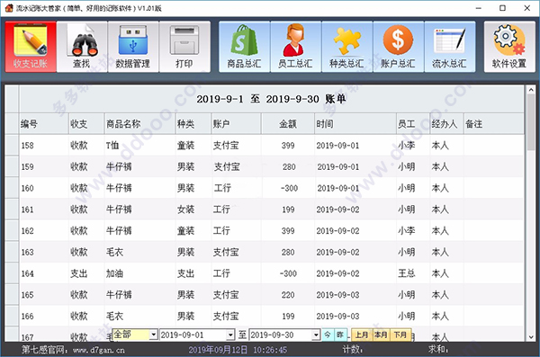The image size is (540, 357).
Task: Click the 加油 product cell in row 164
Action: [114, 273]
